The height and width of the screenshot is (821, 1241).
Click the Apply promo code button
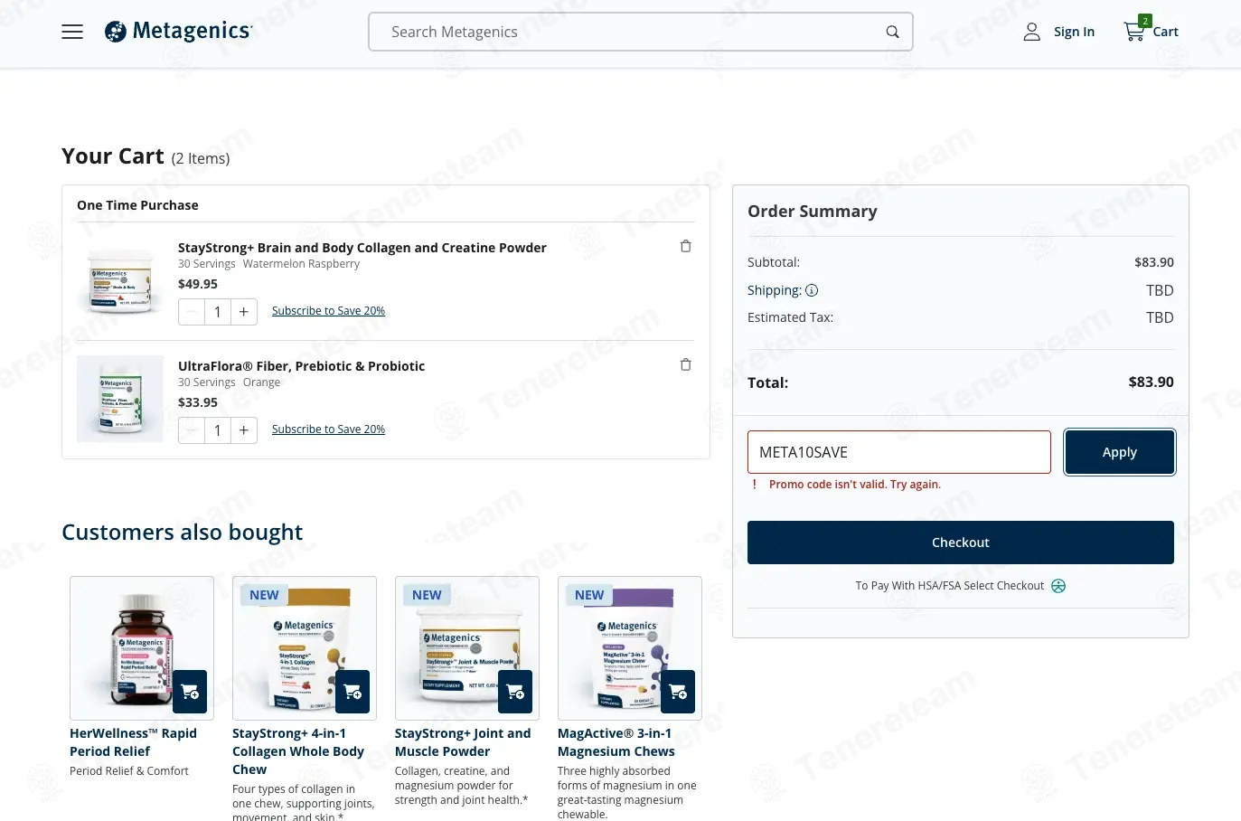[x=1120, y=452]
